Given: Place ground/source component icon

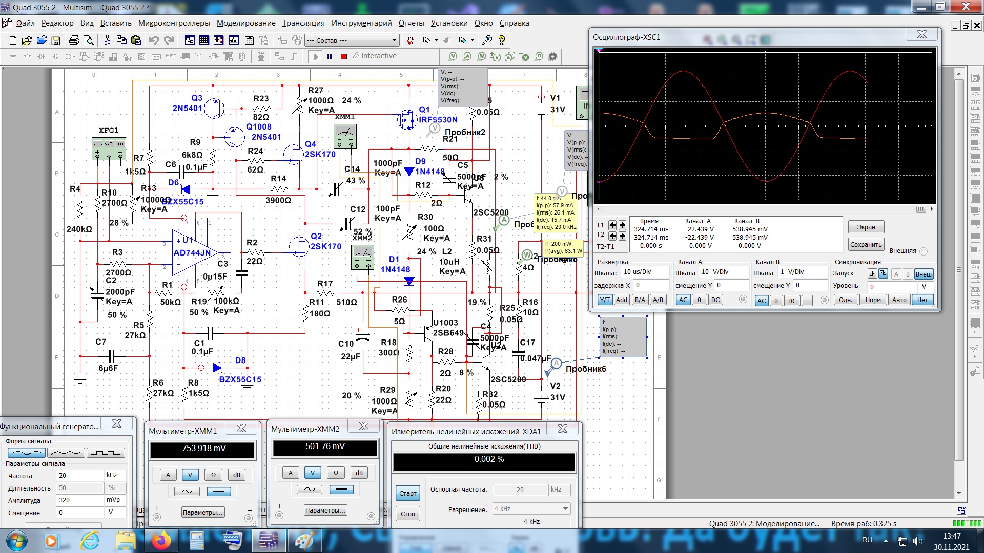Looking at the screenshot, I should 13,56.
